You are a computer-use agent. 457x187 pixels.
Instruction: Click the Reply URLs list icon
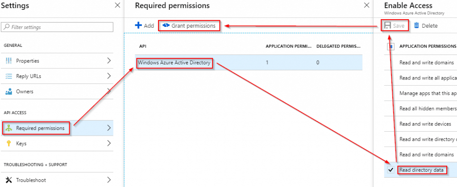(x=9, y=76)
